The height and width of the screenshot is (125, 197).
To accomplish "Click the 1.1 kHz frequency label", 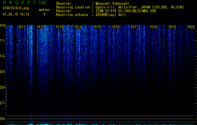I will tap(3, 41).
